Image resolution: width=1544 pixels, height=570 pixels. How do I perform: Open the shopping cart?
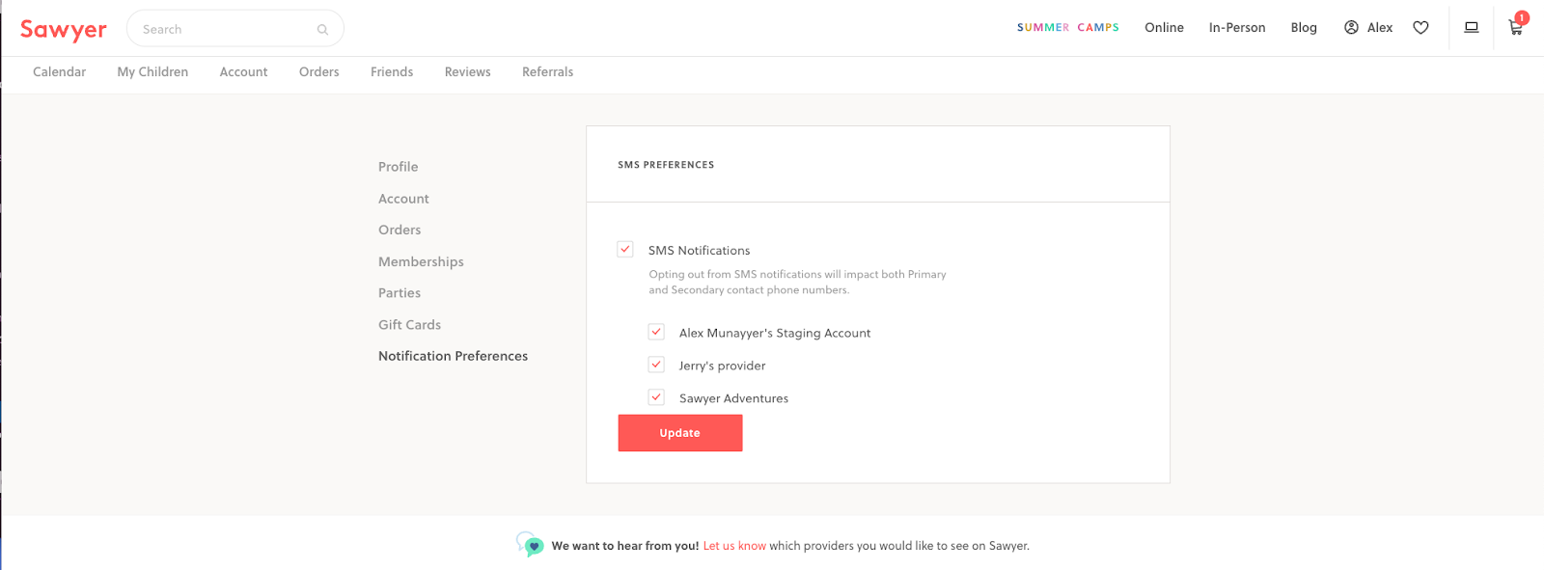point(1516,28)
